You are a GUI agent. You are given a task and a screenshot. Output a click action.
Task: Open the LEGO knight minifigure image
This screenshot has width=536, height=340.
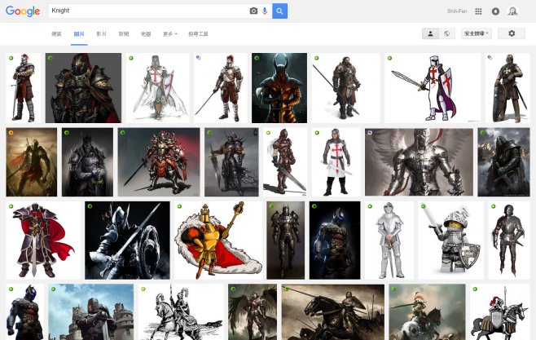click(x=451, y=241)
